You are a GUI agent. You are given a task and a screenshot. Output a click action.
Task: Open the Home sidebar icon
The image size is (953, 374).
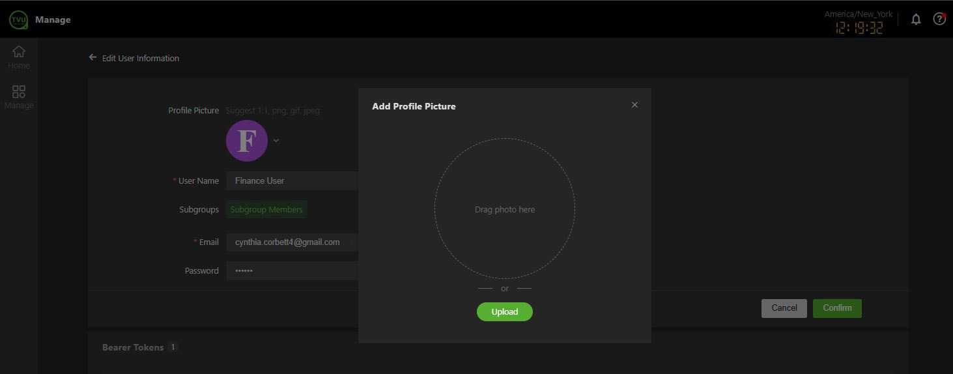click(x=19, y=51)
